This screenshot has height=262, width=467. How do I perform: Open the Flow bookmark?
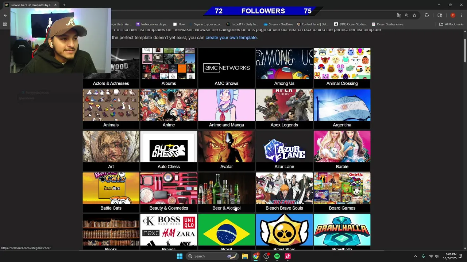pos(179,24)
